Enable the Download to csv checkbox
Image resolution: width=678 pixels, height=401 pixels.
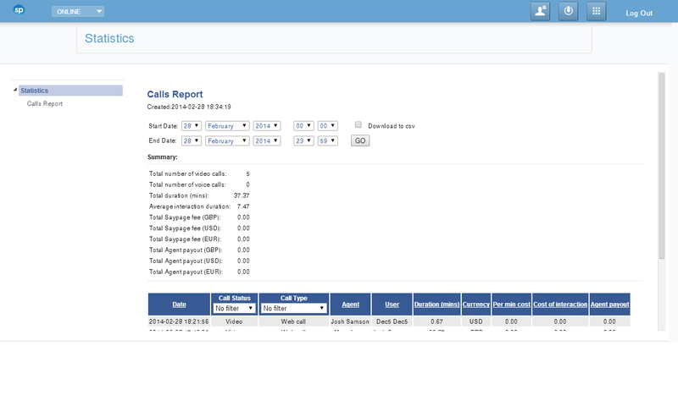click(x=358, y=124)
